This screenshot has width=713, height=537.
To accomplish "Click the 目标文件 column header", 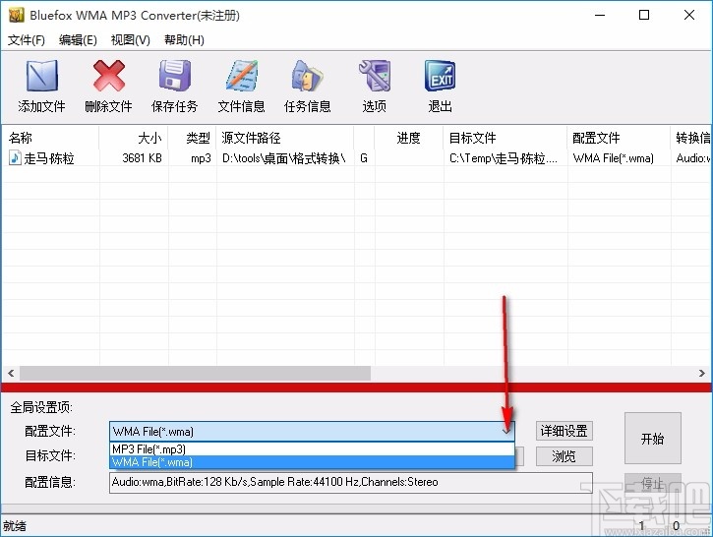I will [x=505, y=138].
